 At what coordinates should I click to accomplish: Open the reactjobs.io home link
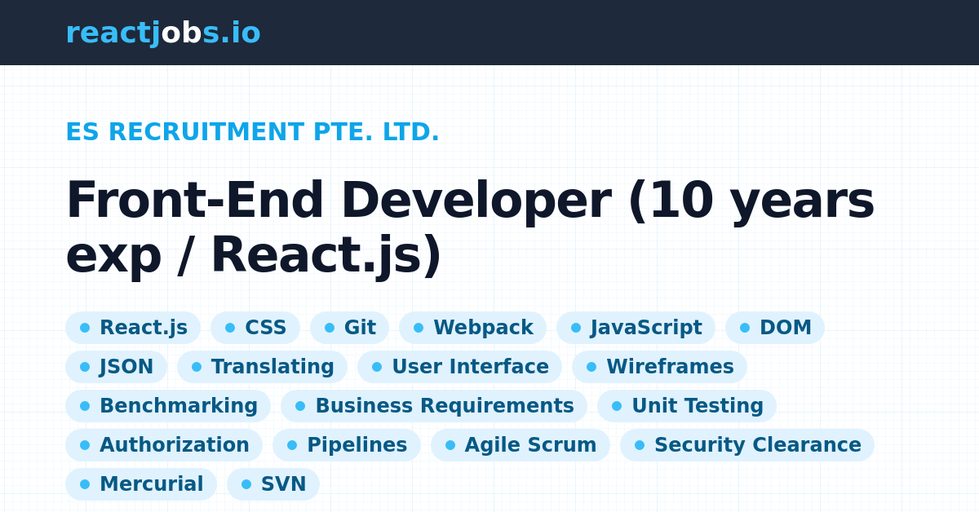click(163, 33)
